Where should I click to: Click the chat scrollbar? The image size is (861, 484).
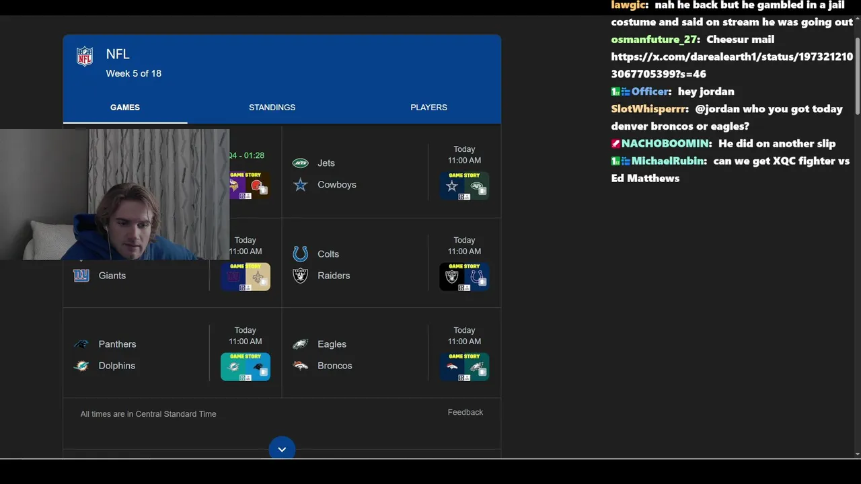pos(858,75)
